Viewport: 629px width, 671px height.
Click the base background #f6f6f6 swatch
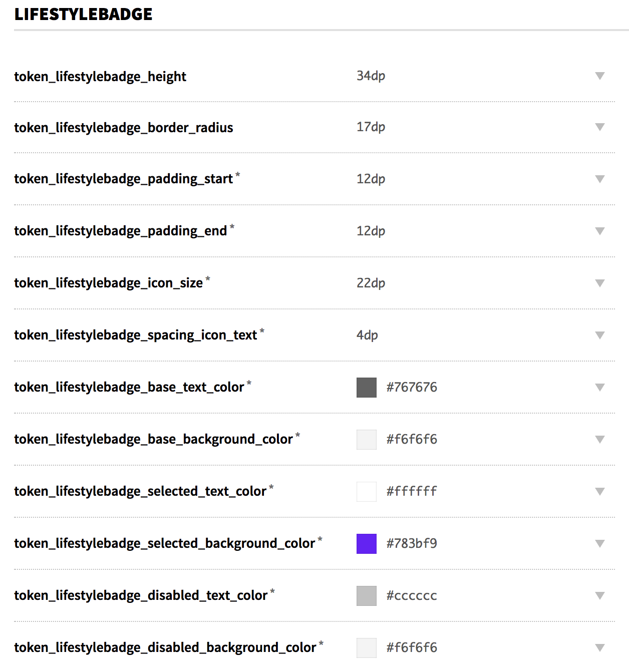pos(366,440)
